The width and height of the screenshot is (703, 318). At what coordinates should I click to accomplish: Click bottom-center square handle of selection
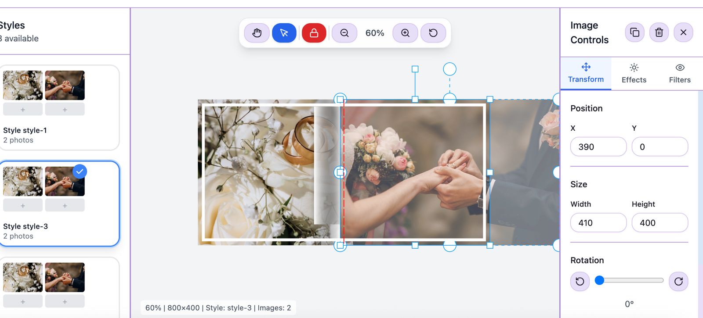point(415,245)
